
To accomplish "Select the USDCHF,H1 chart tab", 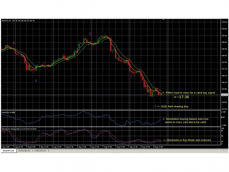I will pyautogui.click(x=40, y=151).
